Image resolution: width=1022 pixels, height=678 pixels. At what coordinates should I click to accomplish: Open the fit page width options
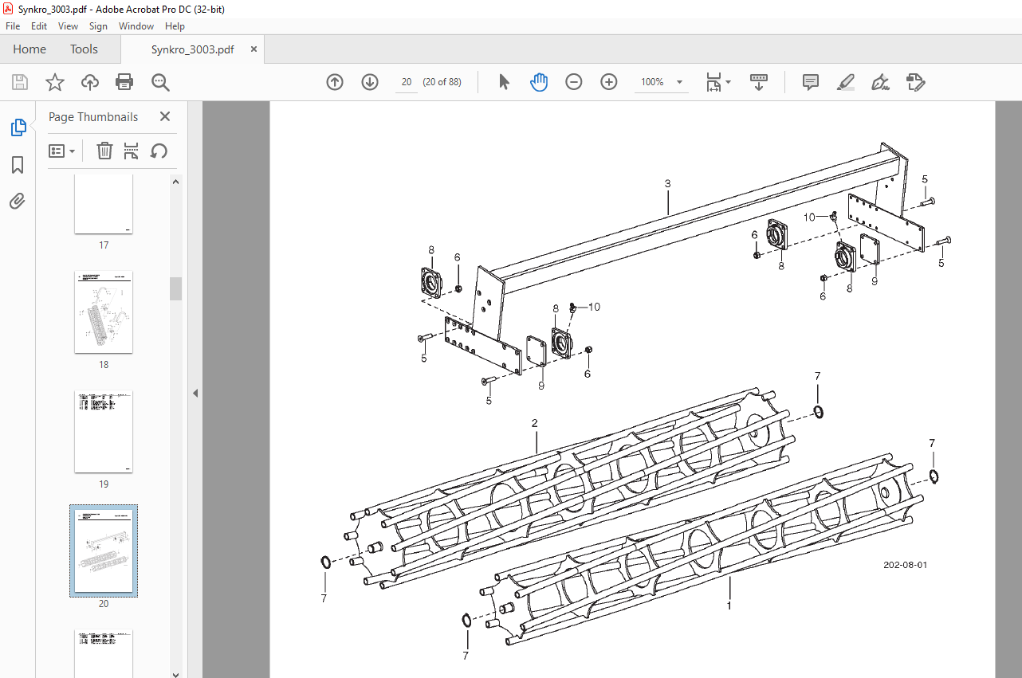718,82
